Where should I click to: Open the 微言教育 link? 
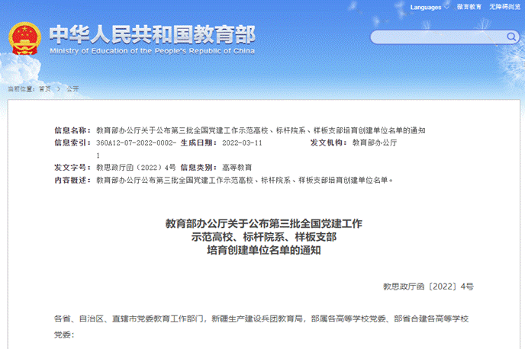tap(469, 7)
